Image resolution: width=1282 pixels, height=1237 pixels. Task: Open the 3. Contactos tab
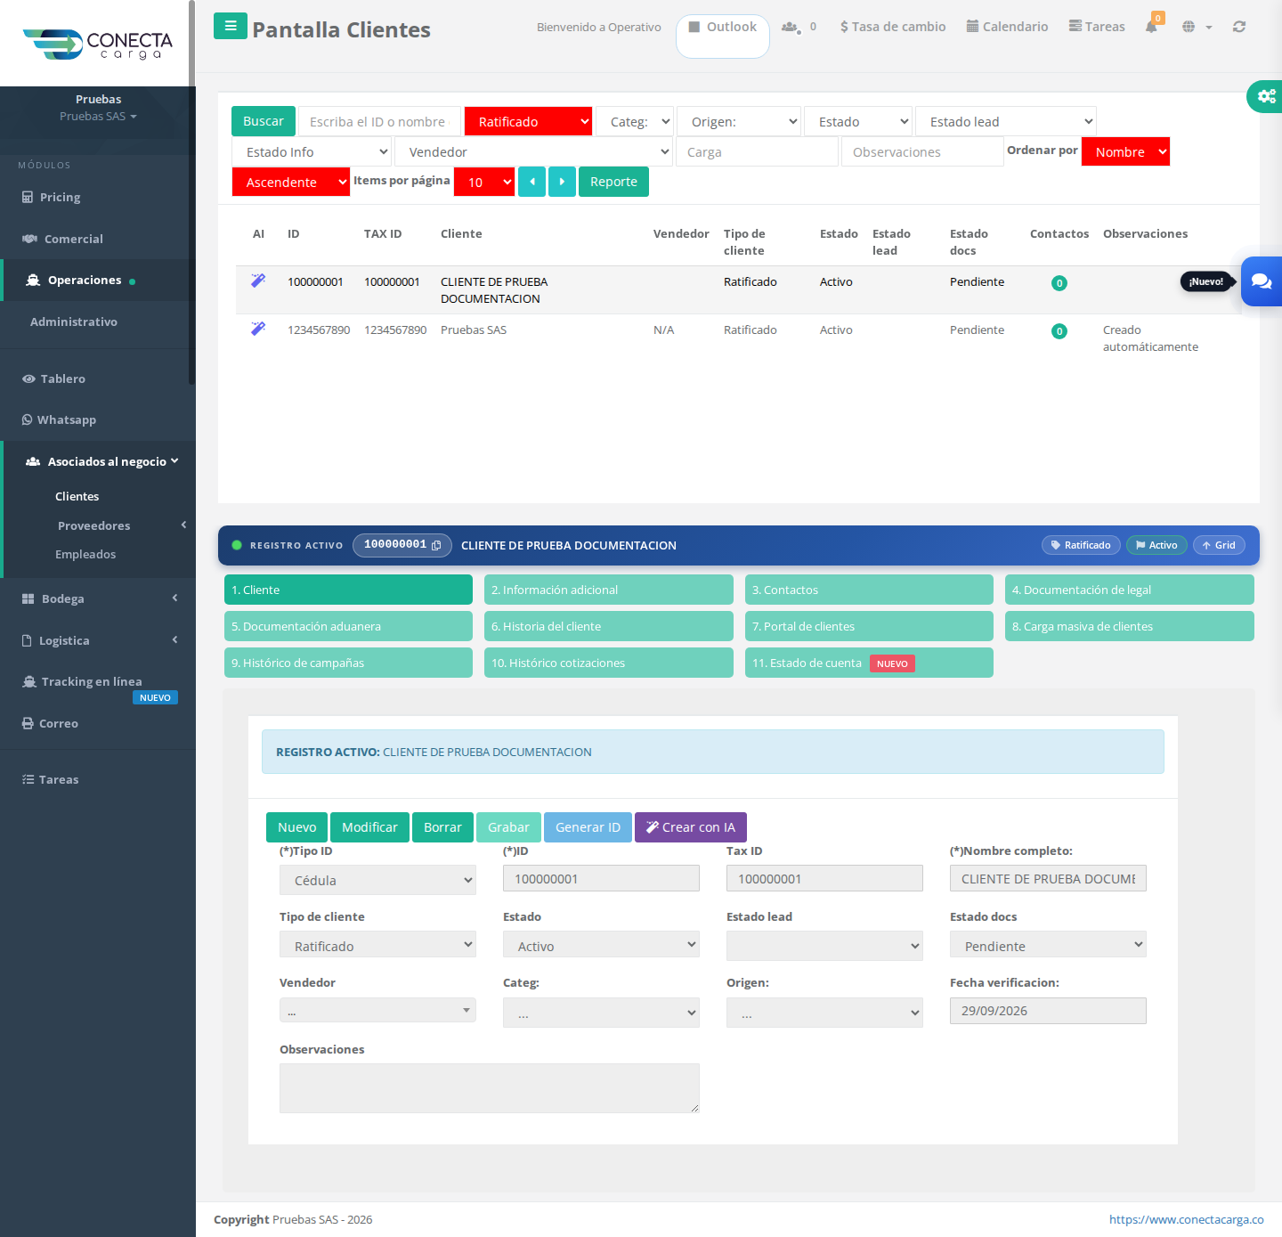coord(869,590)
